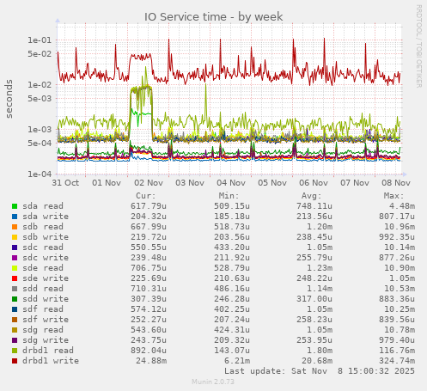Screen dimensions: 427x391
Task: Click the '31 Oct' date label
Action: click(65, 183)
